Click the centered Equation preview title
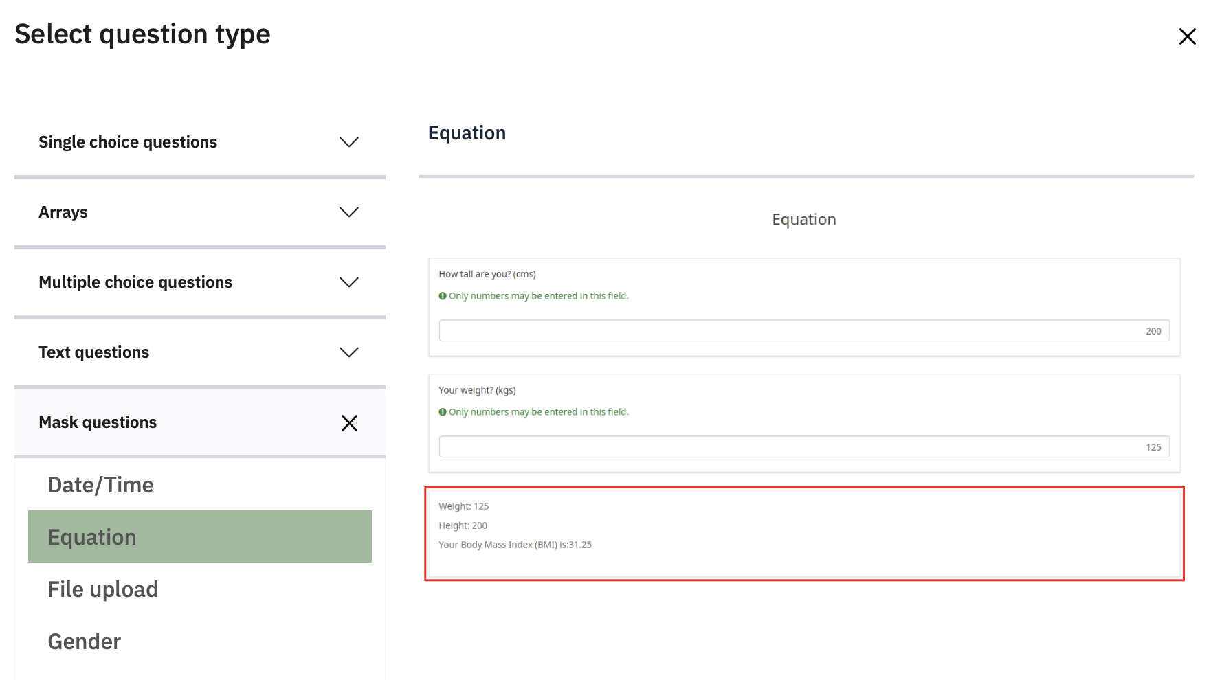1222x680 pixels. tap(803, 219)
